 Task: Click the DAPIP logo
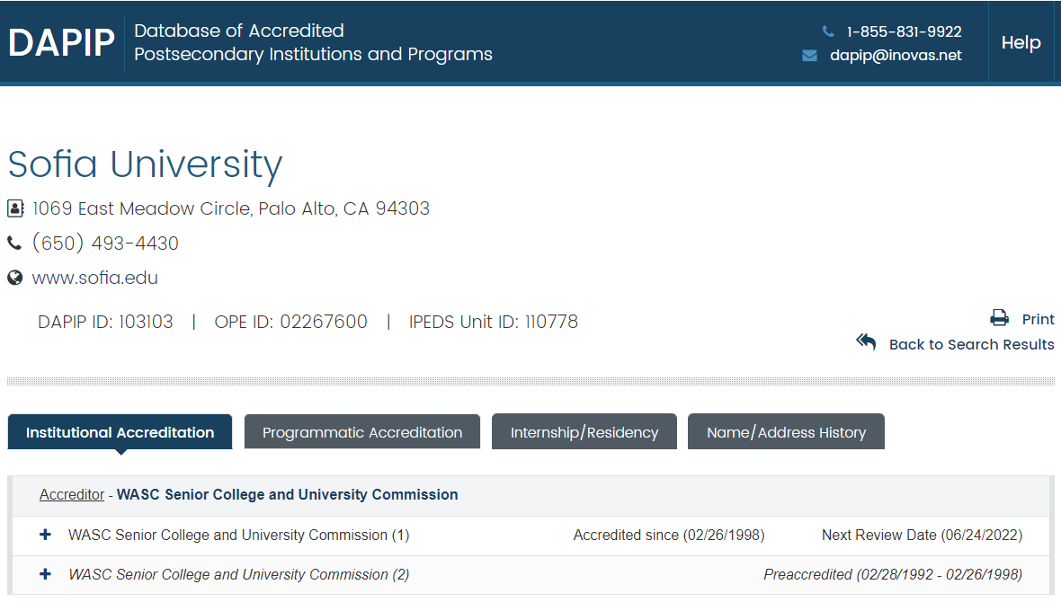click(x=61, y=42)
